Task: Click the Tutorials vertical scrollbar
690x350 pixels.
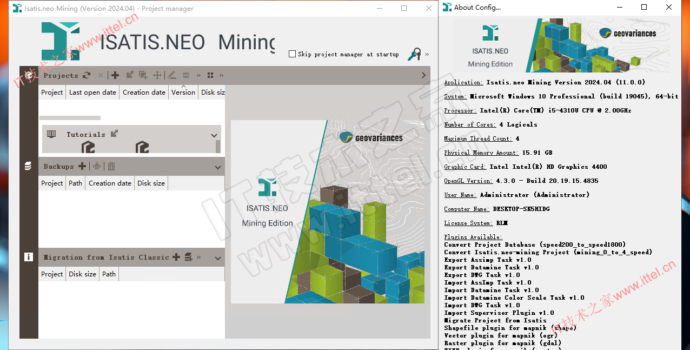Action: [x=218, y=147]
